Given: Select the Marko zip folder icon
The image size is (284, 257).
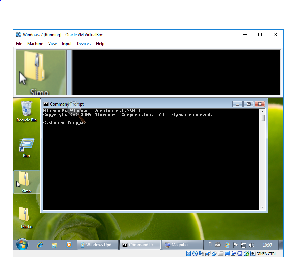Looking at the screenshot, I should click(x=26, y=218).
